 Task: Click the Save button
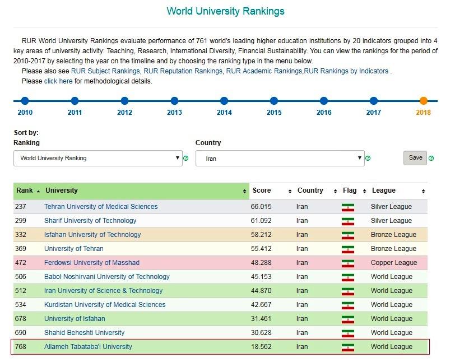click(415, 158)
